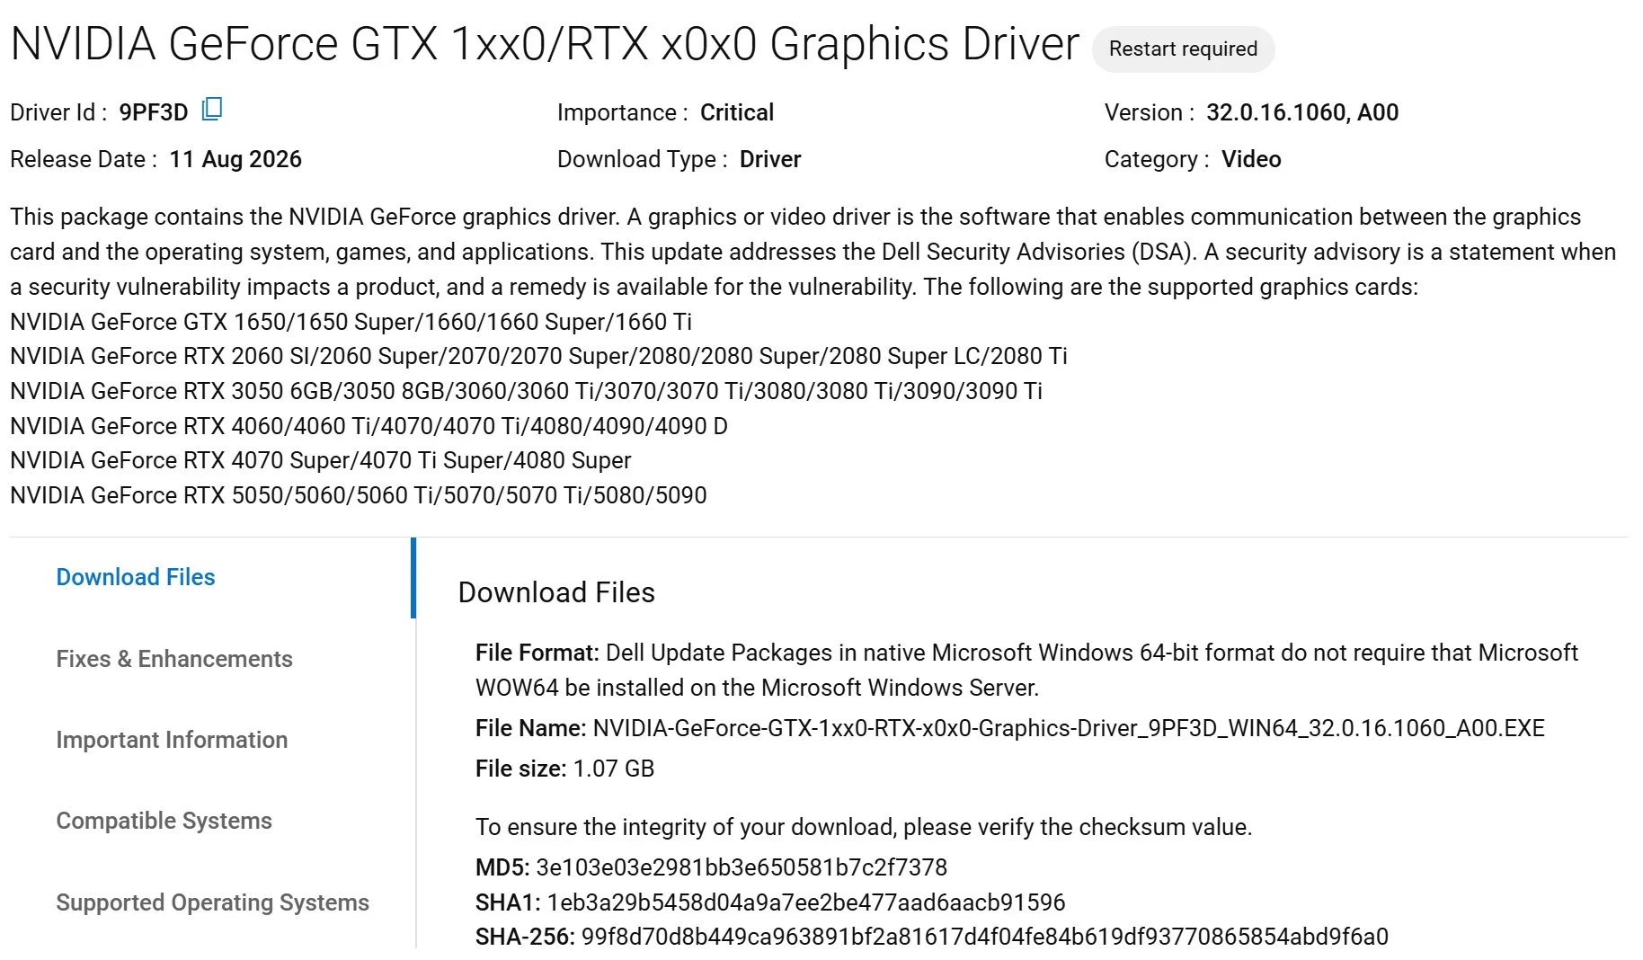
Task: Click version number 32.0.16.1060, A00
Action: pos(1302,112)
